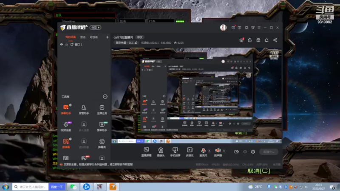Open the orange 直播伴侣 taskbar icon
Viewport: 340px width, 191px height.
click(x=113, y=187)
